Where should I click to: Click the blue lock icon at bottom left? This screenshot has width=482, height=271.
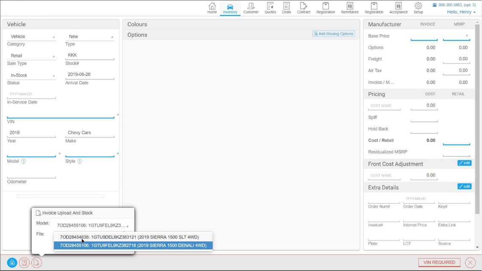(12, 263)
